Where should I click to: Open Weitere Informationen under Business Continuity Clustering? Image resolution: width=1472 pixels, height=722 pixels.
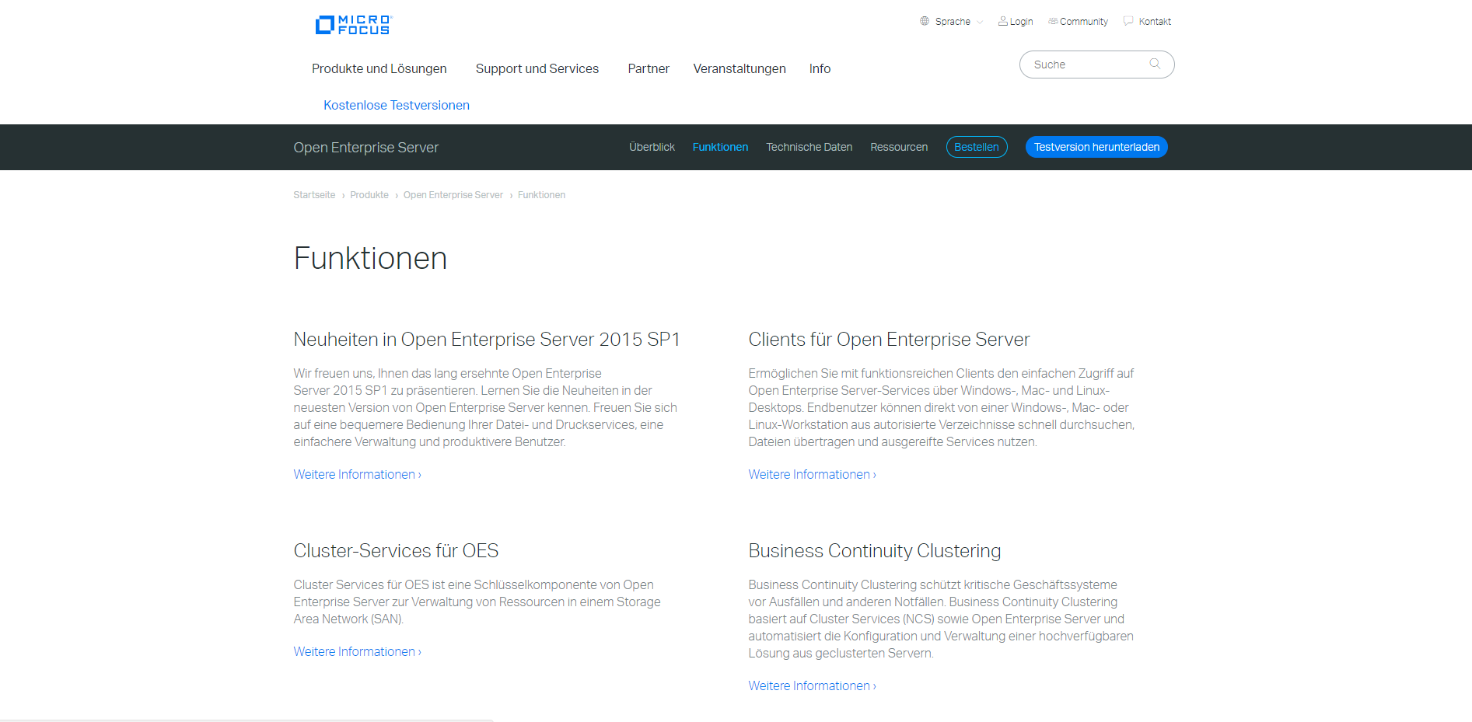(813, 685)
